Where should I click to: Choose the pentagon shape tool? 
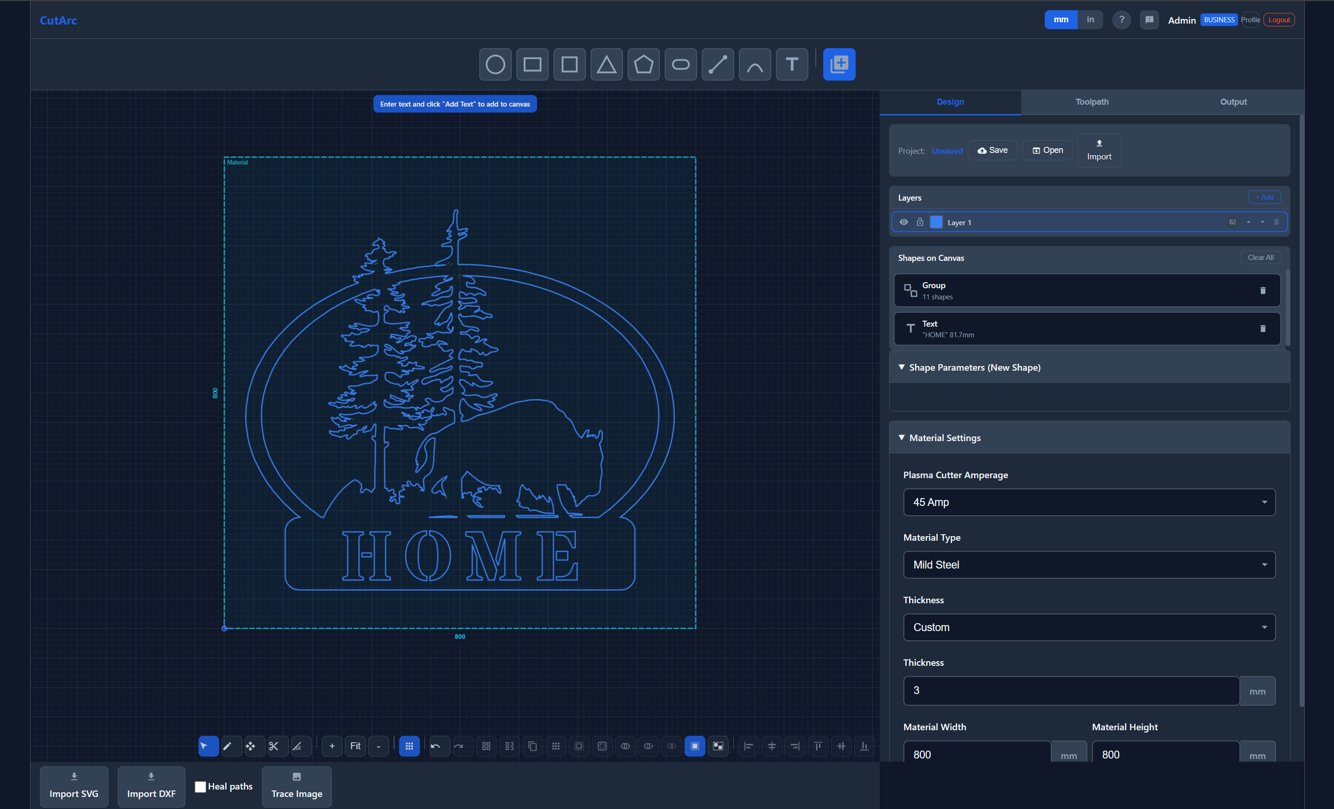(643, 64)
